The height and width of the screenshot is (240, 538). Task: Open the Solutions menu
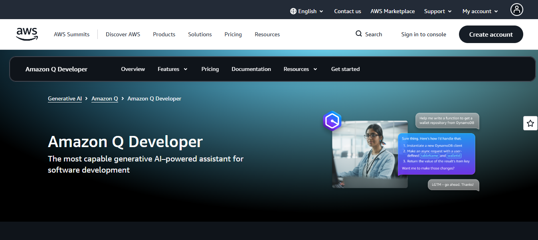tap(200, 34)
